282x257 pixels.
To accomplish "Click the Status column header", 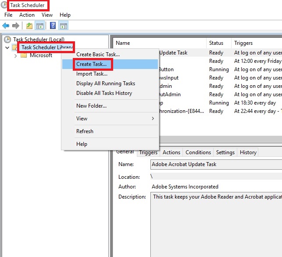I will (x=216, y=43).
